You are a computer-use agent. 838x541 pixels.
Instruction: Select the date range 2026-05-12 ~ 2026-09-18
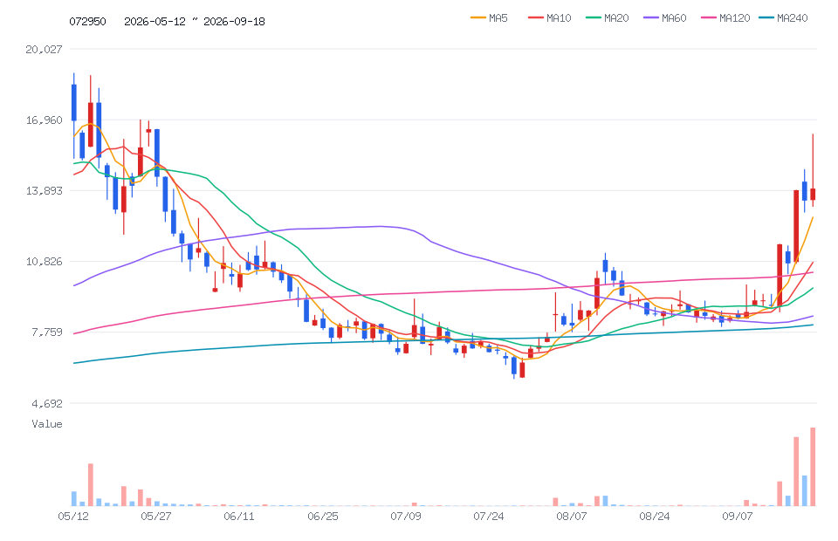[x=195, y=21]
